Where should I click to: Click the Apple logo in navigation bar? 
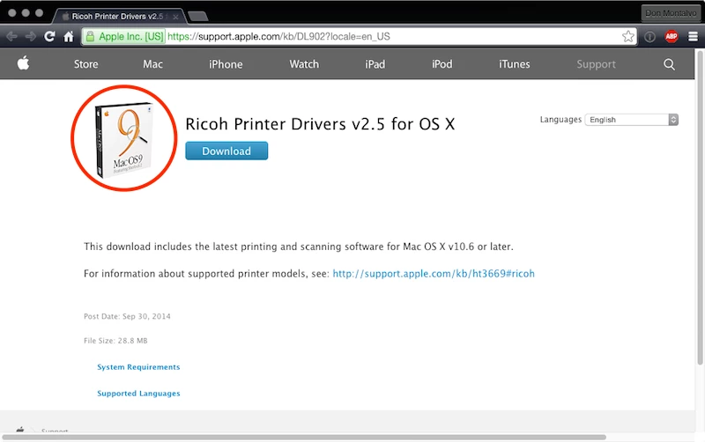(x=24, y=63)
